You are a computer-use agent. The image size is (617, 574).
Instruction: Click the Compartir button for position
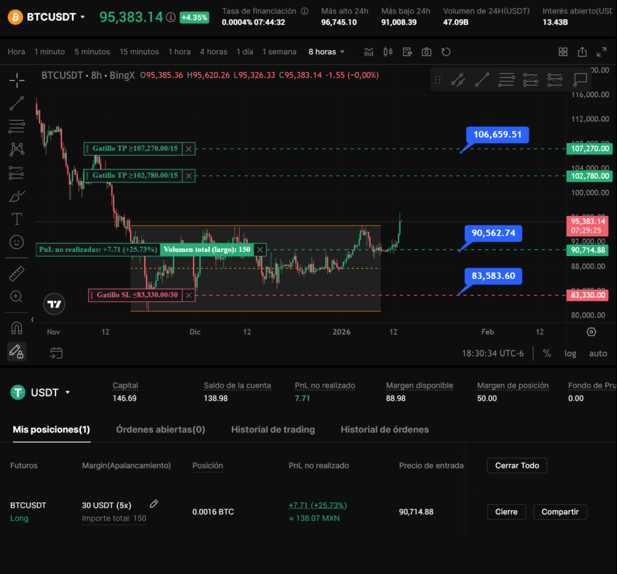[560, 512]
